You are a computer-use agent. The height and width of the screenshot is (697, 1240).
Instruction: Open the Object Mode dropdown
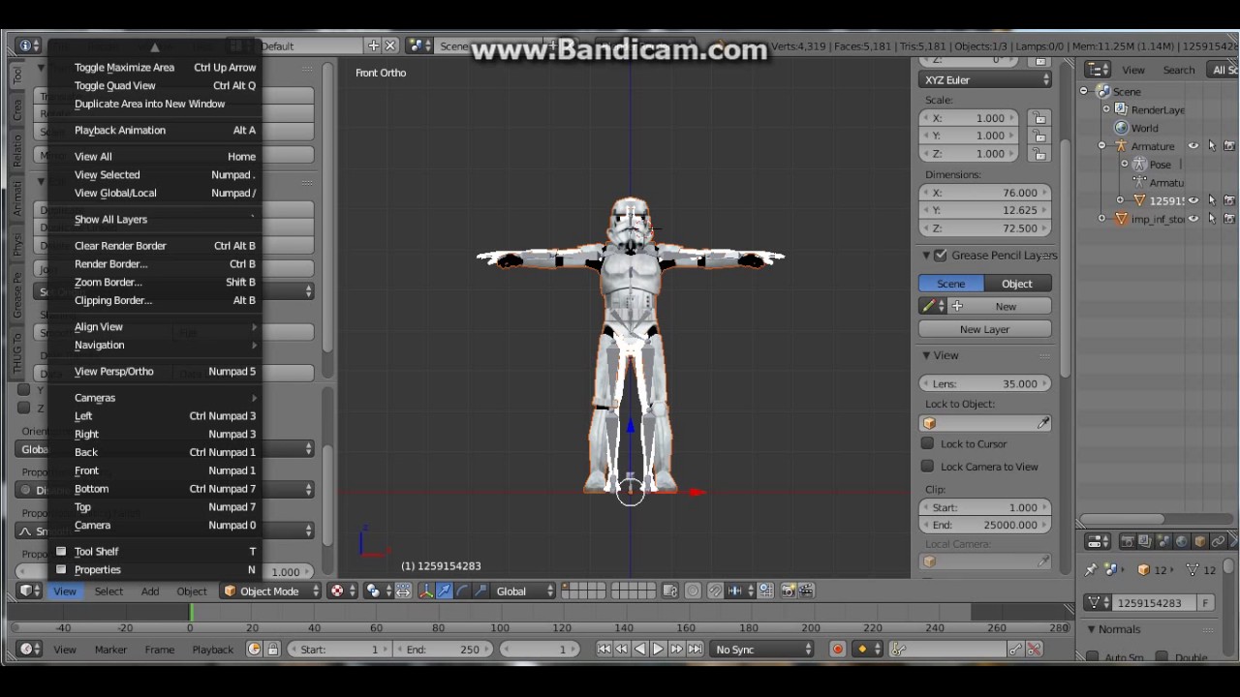(269, 591)
